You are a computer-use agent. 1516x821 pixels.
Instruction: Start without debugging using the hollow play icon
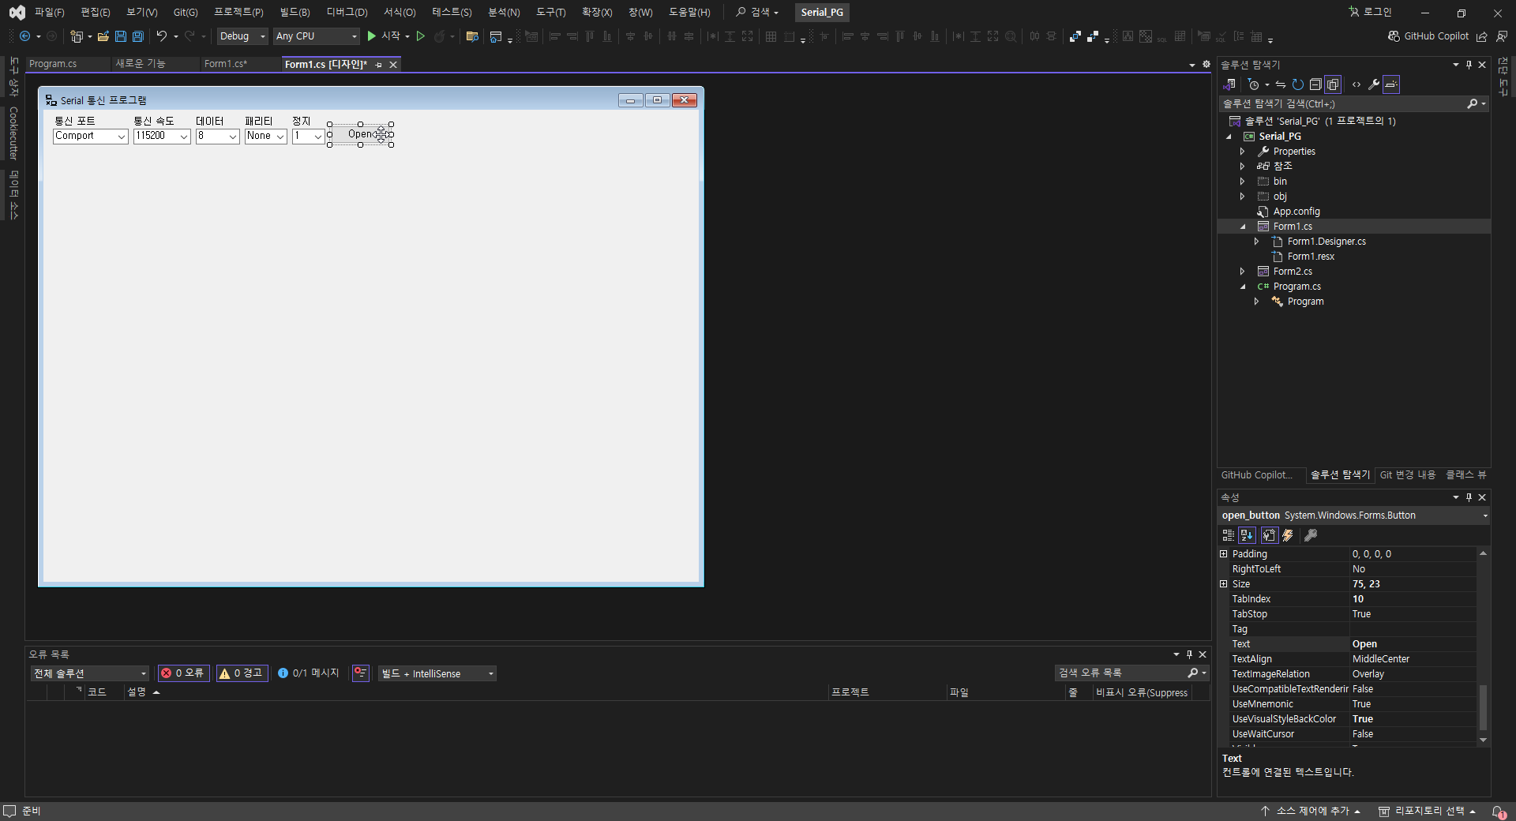(x=421, y=36)
